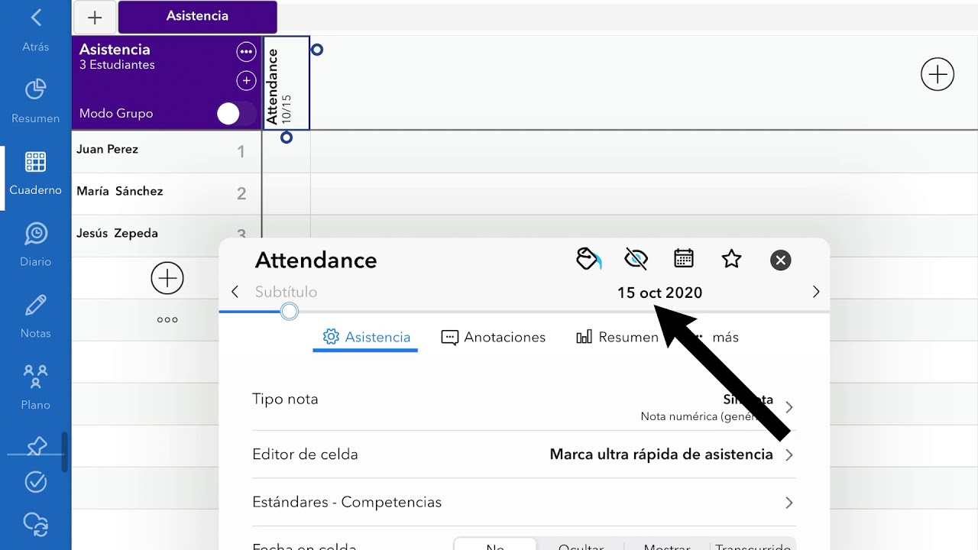Go back with the Atrás arrow
This screenshot has width=978, height=550.
point(35,29)
